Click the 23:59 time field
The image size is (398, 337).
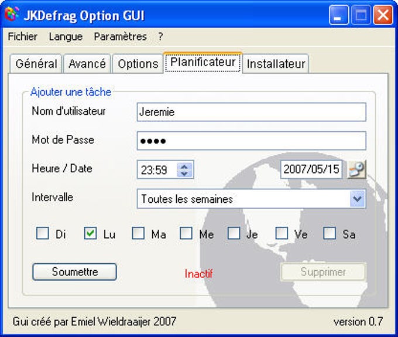(157, 169)
